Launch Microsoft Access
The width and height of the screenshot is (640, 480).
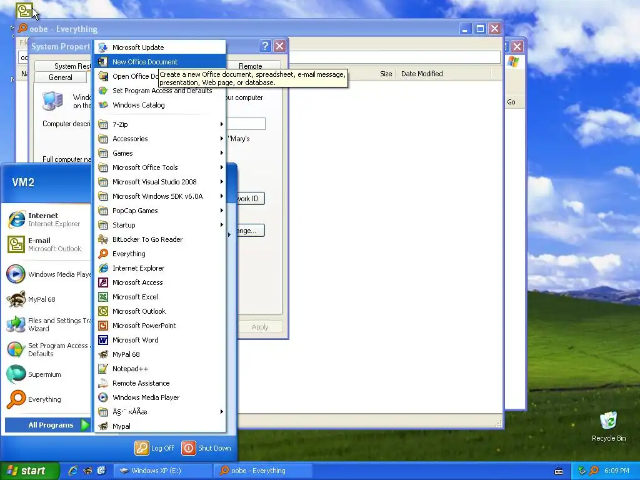160,282
